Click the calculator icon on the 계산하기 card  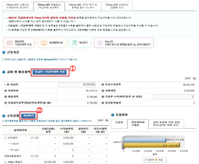(75, 43)
